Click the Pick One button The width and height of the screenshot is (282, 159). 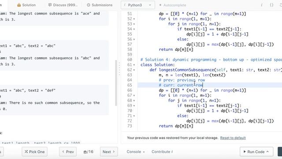(x=34, y=152)
